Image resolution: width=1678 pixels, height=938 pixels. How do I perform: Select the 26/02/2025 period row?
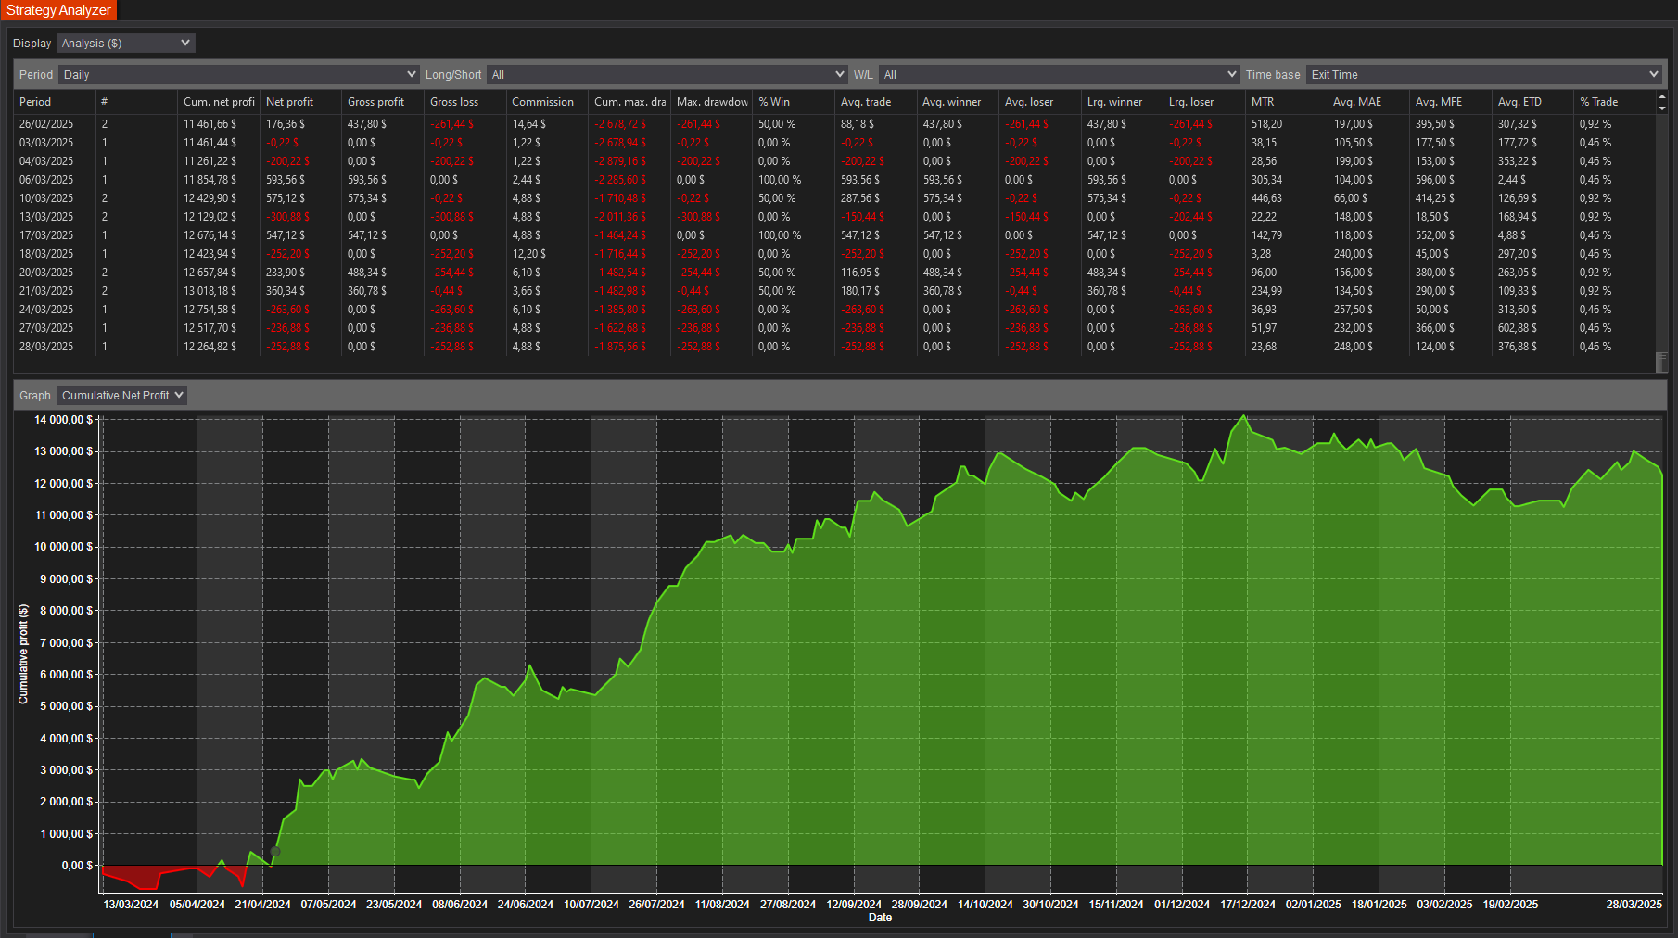click(834, 124)
